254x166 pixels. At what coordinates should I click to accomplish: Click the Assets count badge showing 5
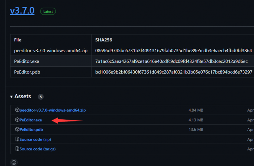point(41,97)
